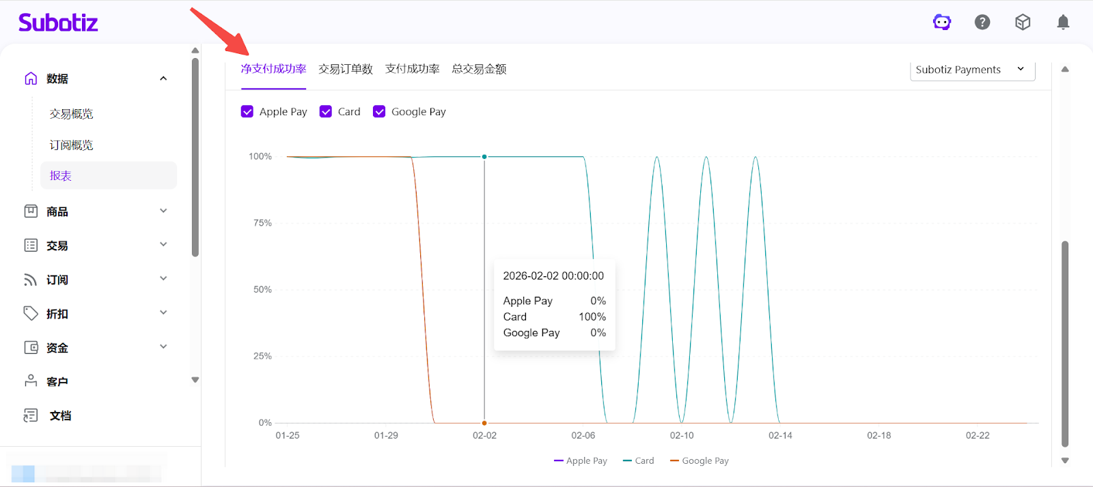Click the Google Pay legend color marker

[674, 461]
